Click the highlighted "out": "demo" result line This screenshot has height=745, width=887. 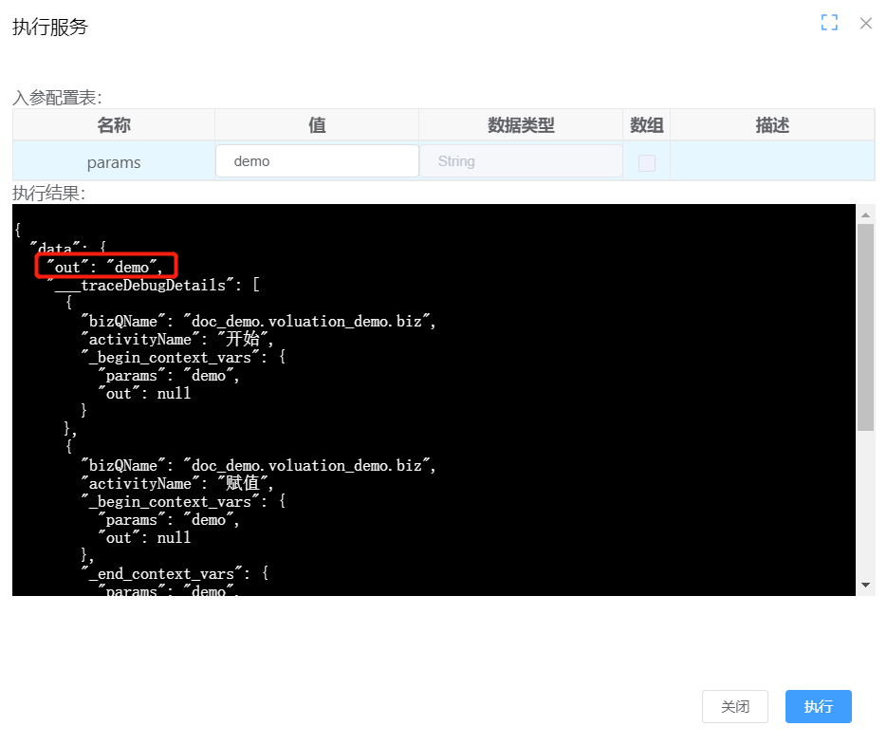(106, 267)
